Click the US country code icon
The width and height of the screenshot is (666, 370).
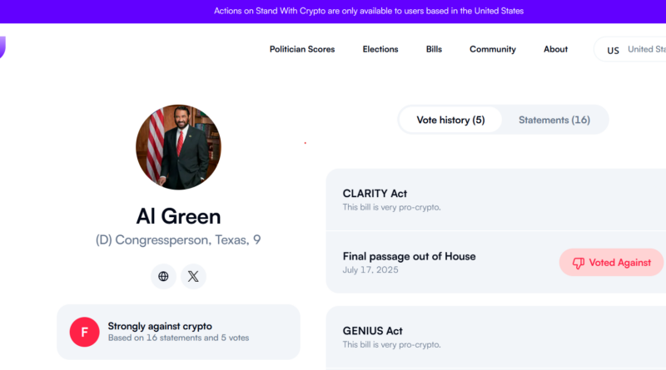coord(613,51)
